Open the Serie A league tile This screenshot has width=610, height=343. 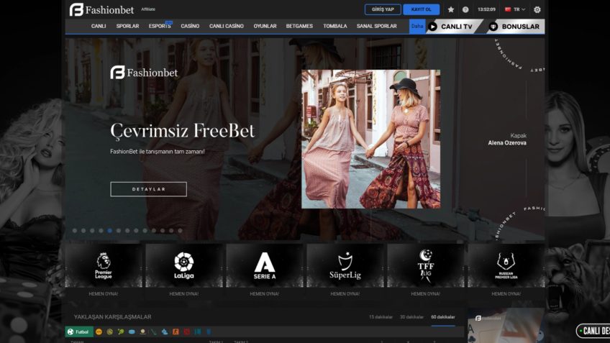[264, 265]
